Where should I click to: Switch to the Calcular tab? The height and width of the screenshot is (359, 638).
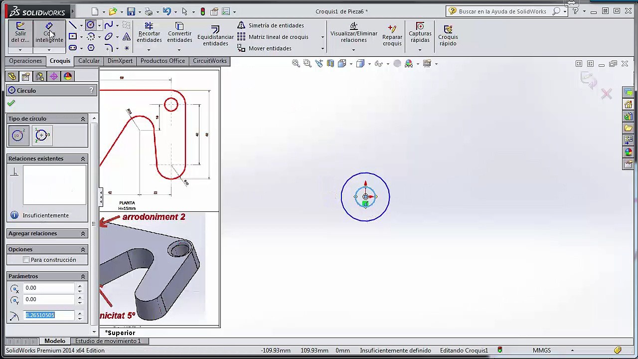pyautogui.click(x=89, y=61)
